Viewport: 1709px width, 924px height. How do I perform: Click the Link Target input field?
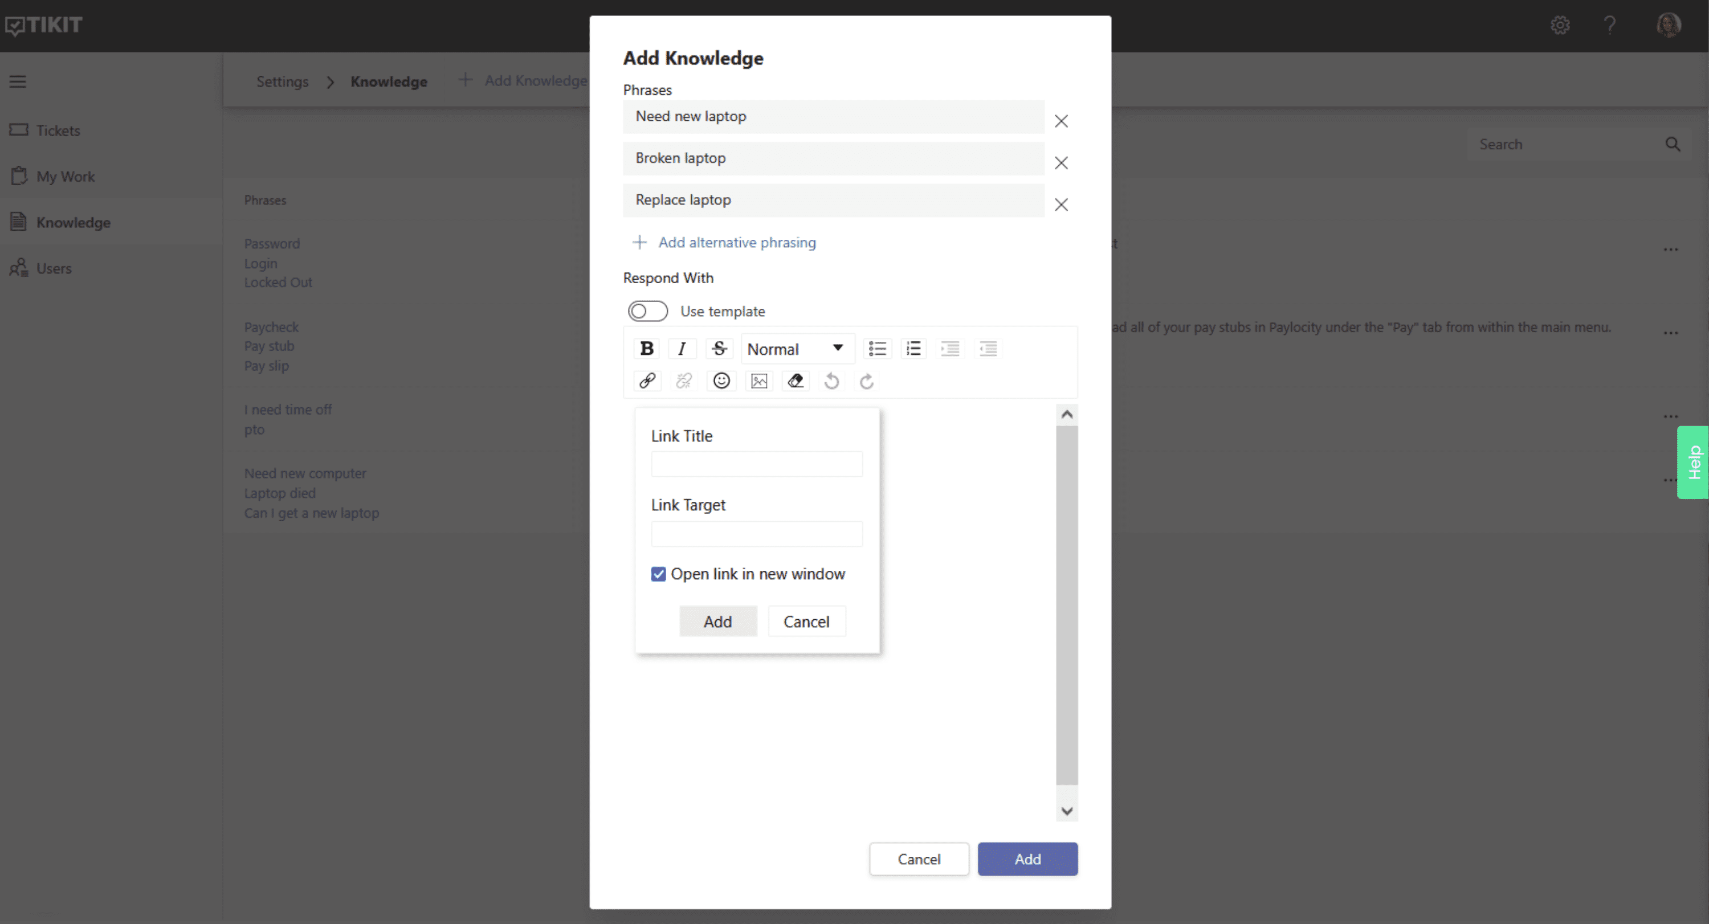click(756, 533)
